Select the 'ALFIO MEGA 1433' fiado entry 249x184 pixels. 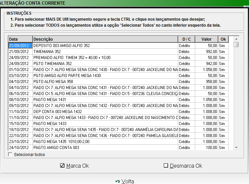click(118, 118)
